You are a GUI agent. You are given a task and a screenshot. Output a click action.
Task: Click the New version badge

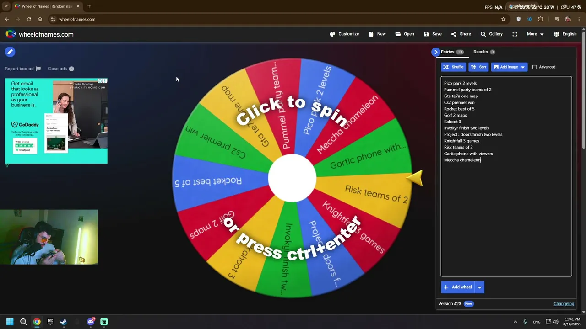[468, 304]
